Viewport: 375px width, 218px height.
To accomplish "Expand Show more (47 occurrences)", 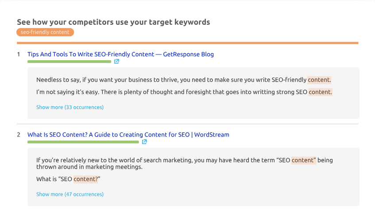I will pyautogui.click(x=70, y=194).
